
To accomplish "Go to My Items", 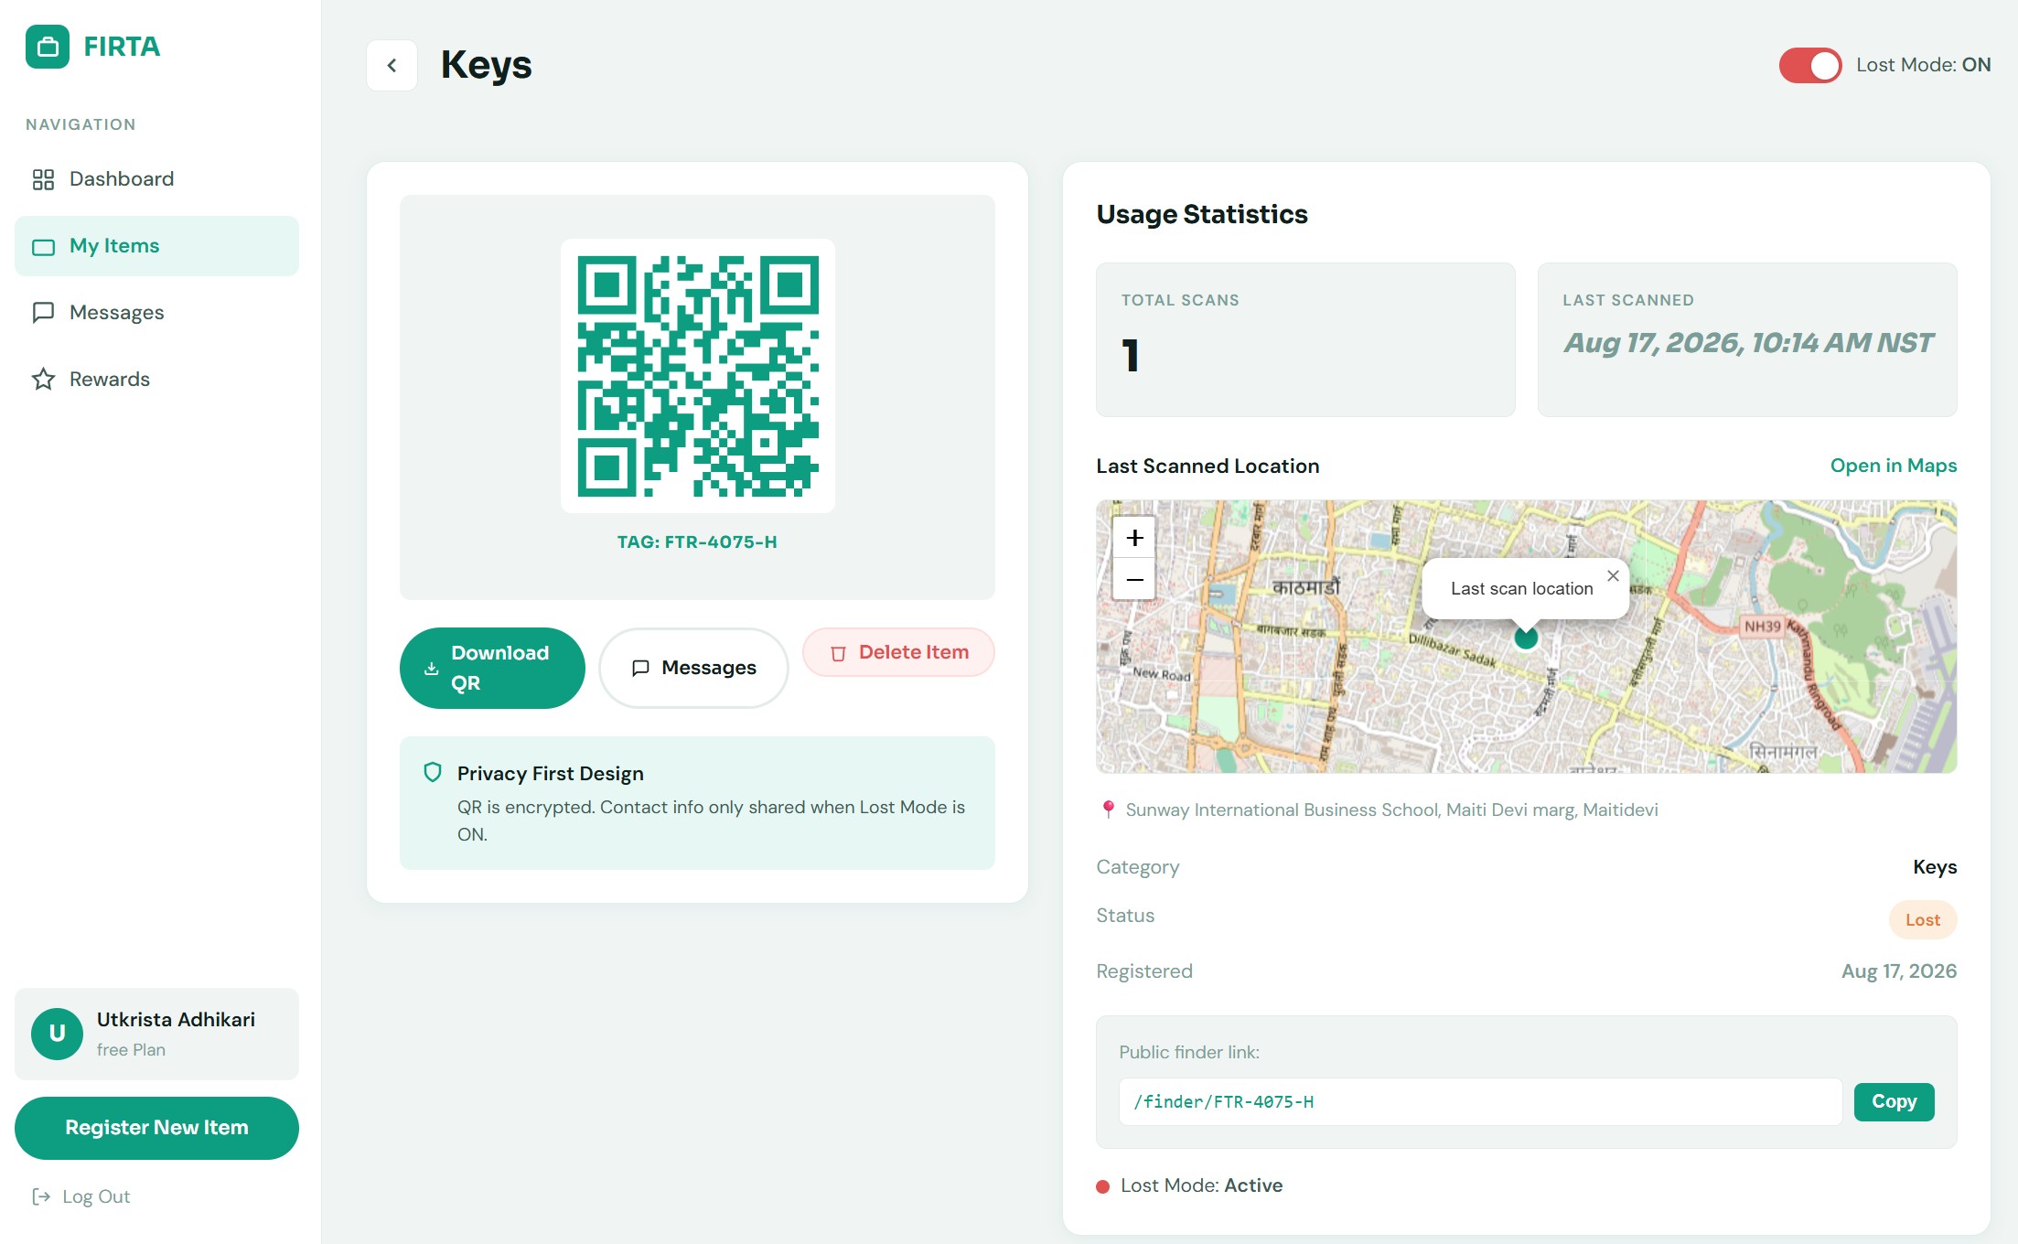I will tap(156, 246).
